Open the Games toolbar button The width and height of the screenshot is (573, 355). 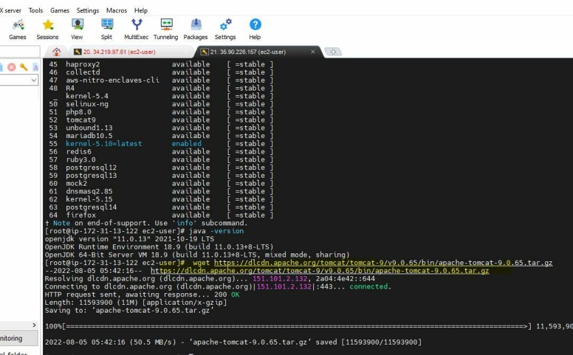pyautogui.click(x=18, y=29)
